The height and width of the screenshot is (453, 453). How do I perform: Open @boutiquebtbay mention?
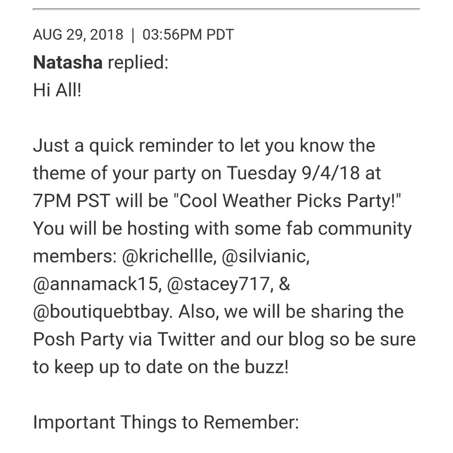[x=101, y=312]
